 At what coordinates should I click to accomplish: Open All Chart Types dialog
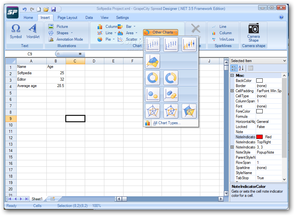tap(167, 123)
